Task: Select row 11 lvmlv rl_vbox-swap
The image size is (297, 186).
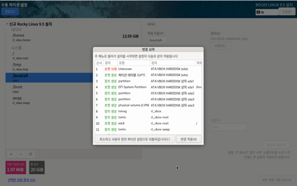Action: pyautogui.click(x=148, y=129)
